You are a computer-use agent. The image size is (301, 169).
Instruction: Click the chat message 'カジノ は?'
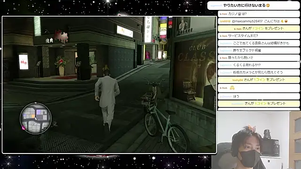(238, 14)
